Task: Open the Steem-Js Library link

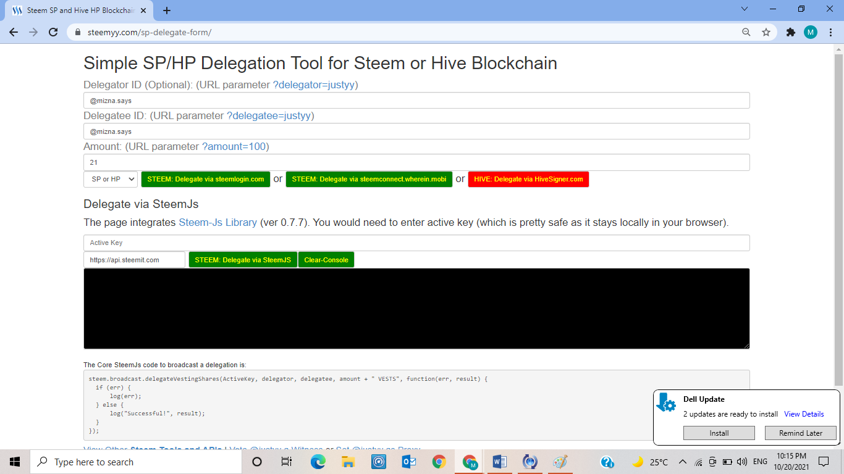Action: click(217, 222)
